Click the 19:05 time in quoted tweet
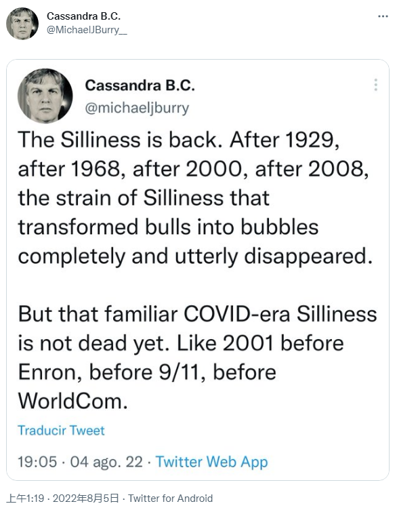The image size is (397, 508). pos(37,462)
